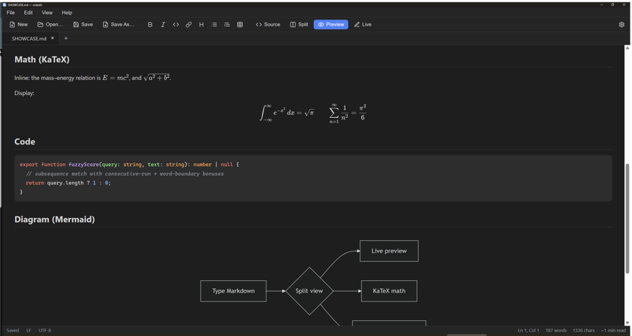Add a new tab with the plus icon
Image resolution: width=632 pixels, height=336 pixels.
66,38
